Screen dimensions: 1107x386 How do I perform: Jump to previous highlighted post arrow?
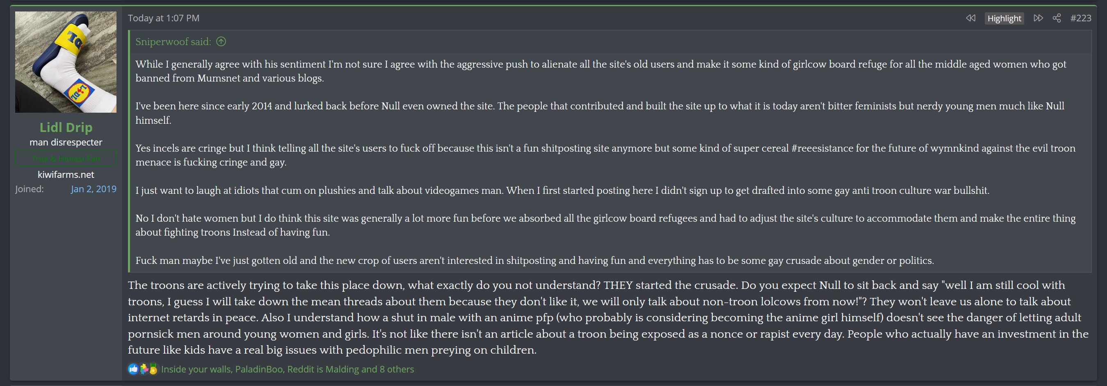tap(970, 18)
